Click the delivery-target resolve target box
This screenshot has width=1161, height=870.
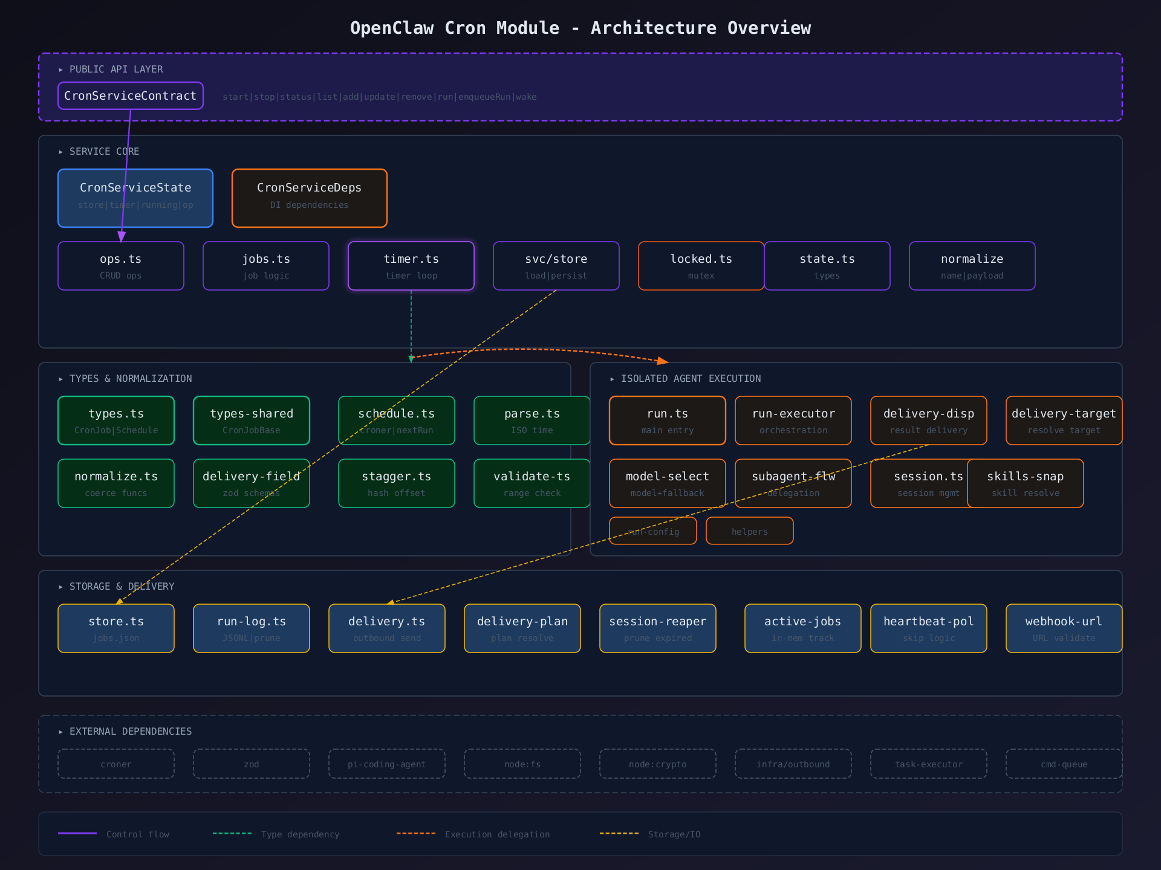1064,420
